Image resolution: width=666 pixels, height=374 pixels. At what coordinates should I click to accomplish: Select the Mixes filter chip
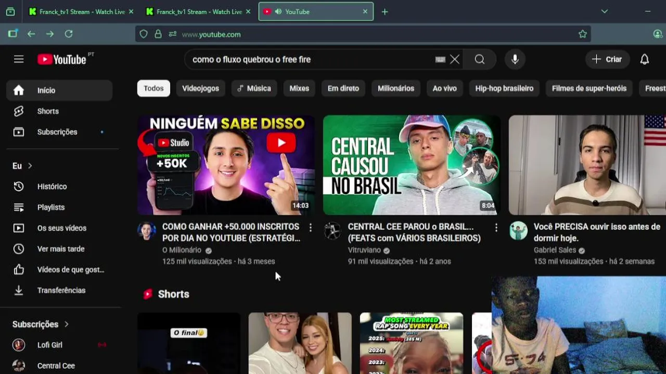(x=299, y=88)
